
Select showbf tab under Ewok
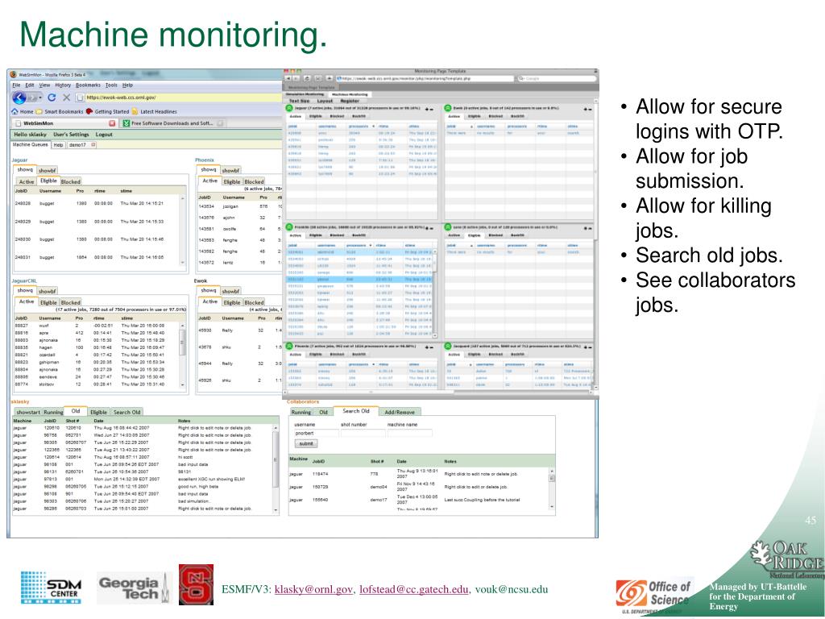tap(230, 291)
